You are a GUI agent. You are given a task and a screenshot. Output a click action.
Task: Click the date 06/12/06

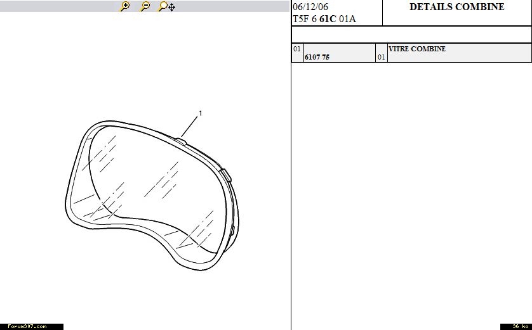coord(310,7)
